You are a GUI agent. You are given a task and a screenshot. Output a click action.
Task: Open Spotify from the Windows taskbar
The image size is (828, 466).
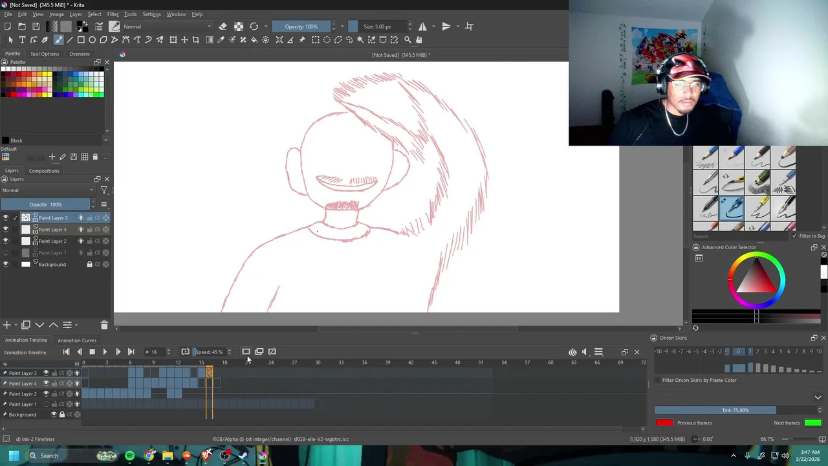point(129,456)
